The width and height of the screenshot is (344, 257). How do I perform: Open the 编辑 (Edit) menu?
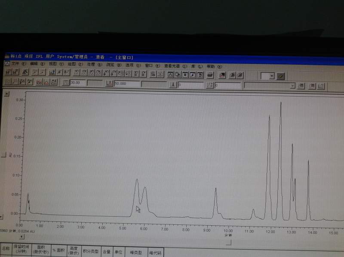[x=37, y=63]
